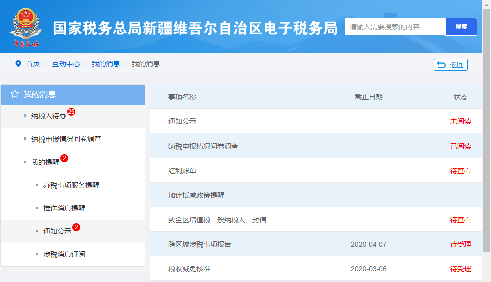491x282 pixels.
Task: Click the 国家税务总局新疆维吾尔自治区电子税务局 site title
Action: (195, 28)
